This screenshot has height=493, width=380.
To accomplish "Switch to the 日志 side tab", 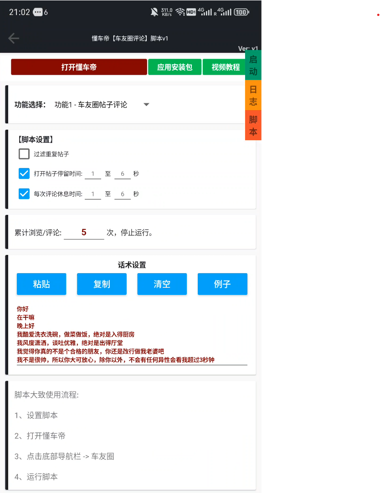I will (253, 95).
